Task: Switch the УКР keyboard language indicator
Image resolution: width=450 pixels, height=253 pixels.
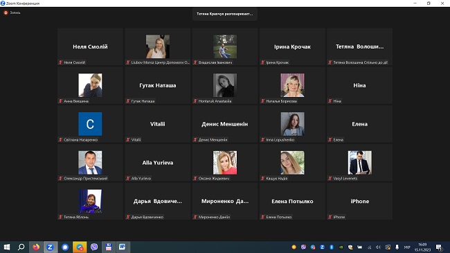Action: click(407, 247)
